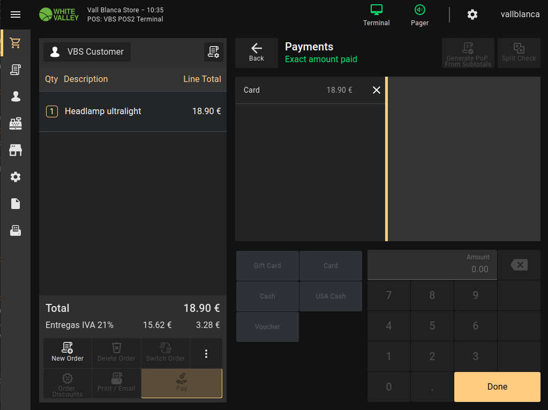This screenshot has height=410, width=548.
Task: Choose Cash payment method
Action: tap(267, 296)
